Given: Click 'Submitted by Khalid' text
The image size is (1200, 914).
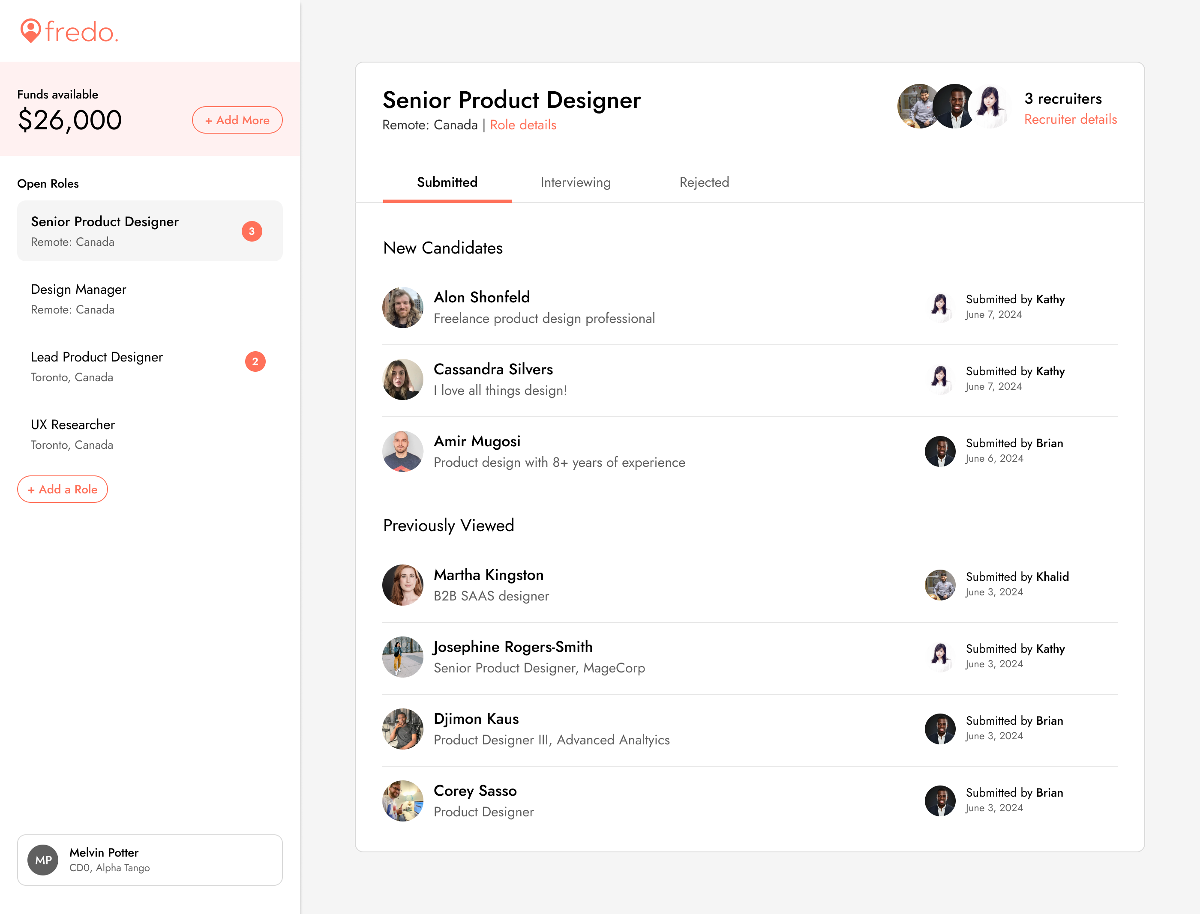Looking at the screenshot, I should (1017, 576).
